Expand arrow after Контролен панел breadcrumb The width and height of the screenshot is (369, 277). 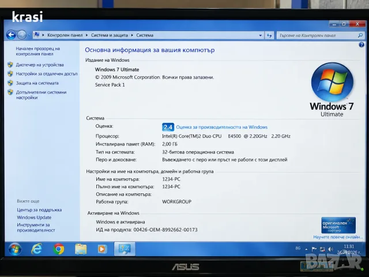pyautogui.click(x=86, y=35)
